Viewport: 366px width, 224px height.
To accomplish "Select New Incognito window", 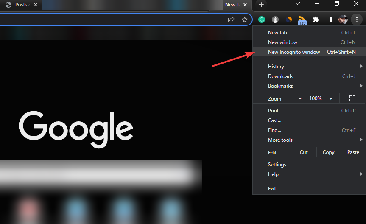I will (309, 52).
